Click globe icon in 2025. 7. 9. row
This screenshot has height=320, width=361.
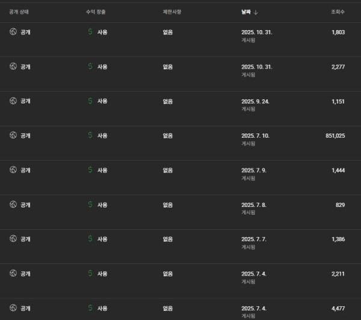click(13, 170)
